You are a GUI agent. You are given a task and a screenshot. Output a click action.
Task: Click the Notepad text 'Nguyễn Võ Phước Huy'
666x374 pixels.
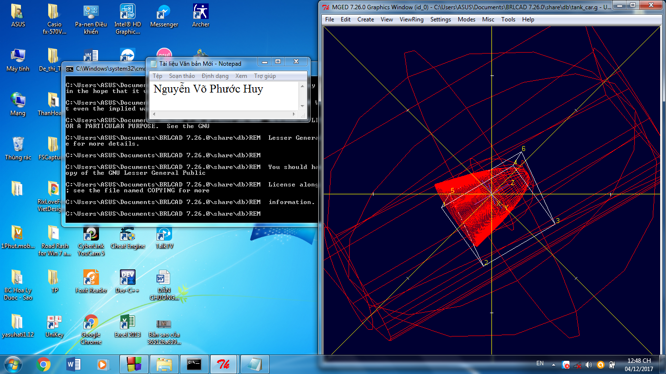208,89
